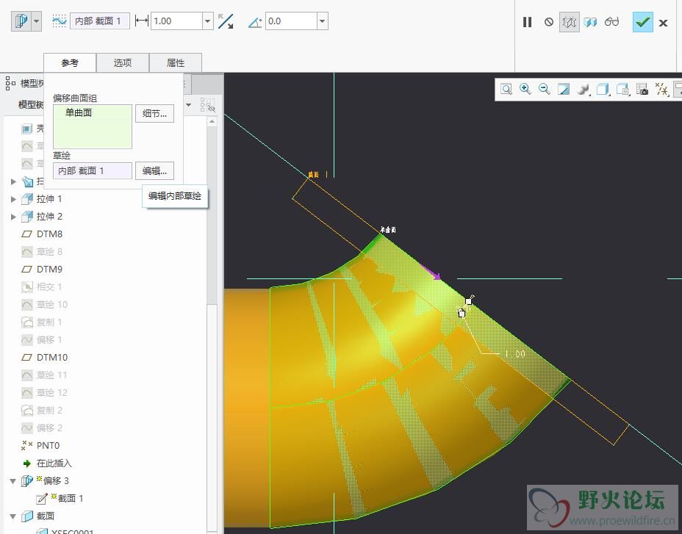Click the glasses verify-preview icon
The height and width of the screenshot is (534, 682).
611,22
